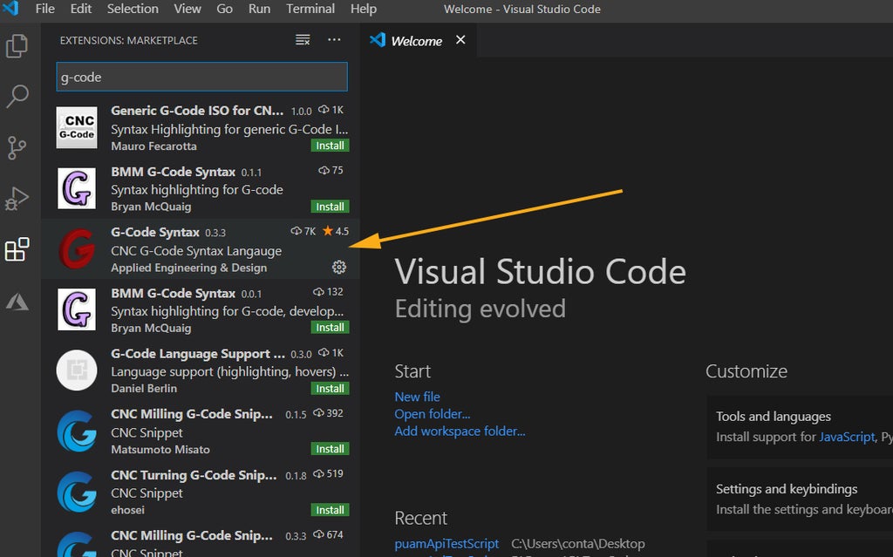Image resolution: width=893 pixels, height=557 pixels.
Task: Open Generic G-Code ISO extension title
Action: click(x=197, y=111)
